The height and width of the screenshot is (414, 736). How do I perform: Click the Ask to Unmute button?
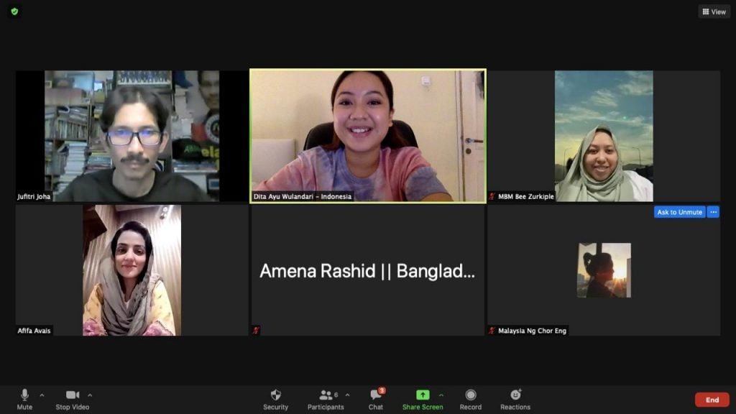[x=679, y=212]
